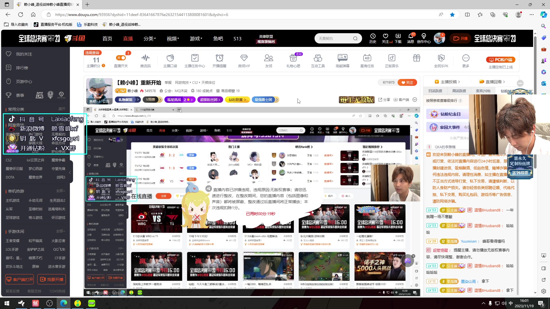Screen dimensions: 550x309
Task: Click the 举报 report link
Action: tap(168, 83)
